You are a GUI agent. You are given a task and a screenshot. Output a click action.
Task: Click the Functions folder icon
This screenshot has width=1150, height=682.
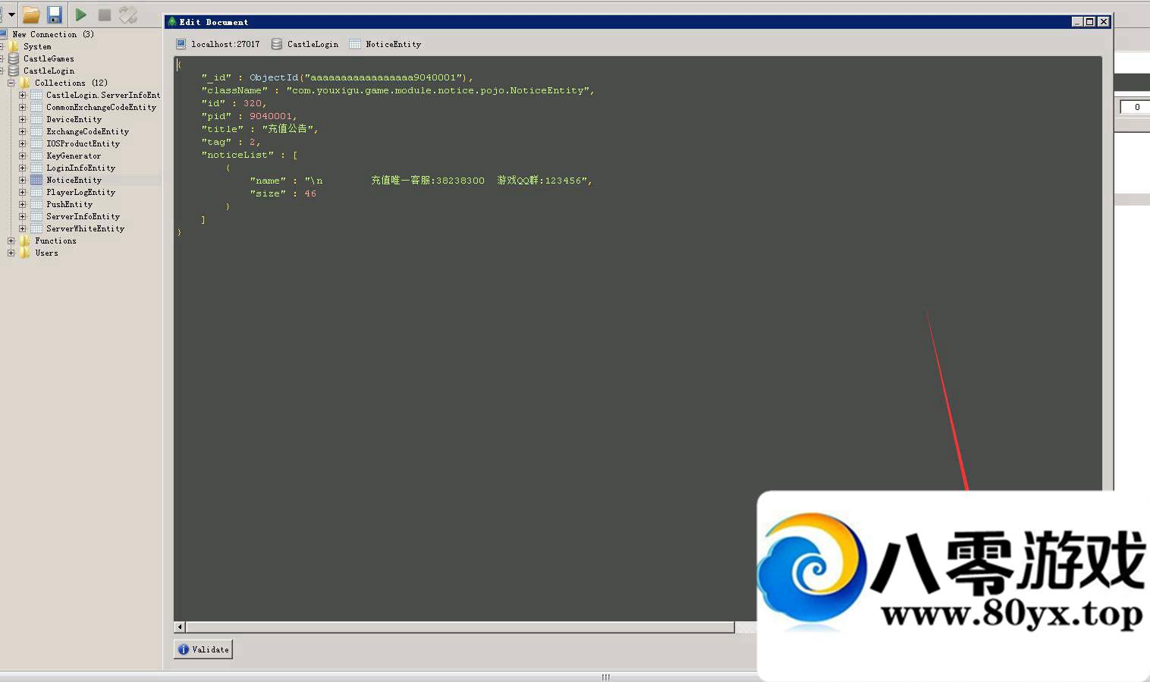click(x=25, y=240)
